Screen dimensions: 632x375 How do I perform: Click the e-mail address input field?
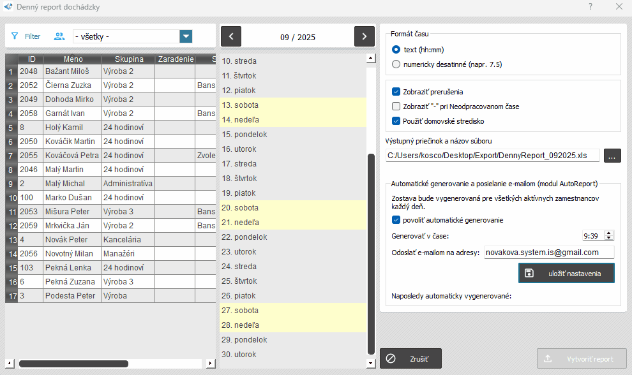pyautogui.click(x=548, y=253)
